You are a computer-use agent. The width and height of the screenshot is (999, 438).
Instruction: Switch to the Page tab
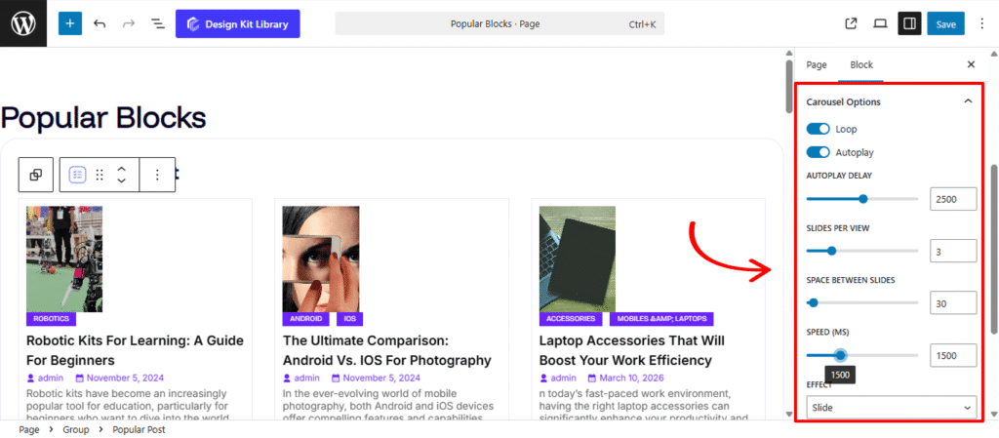[816, 64]
